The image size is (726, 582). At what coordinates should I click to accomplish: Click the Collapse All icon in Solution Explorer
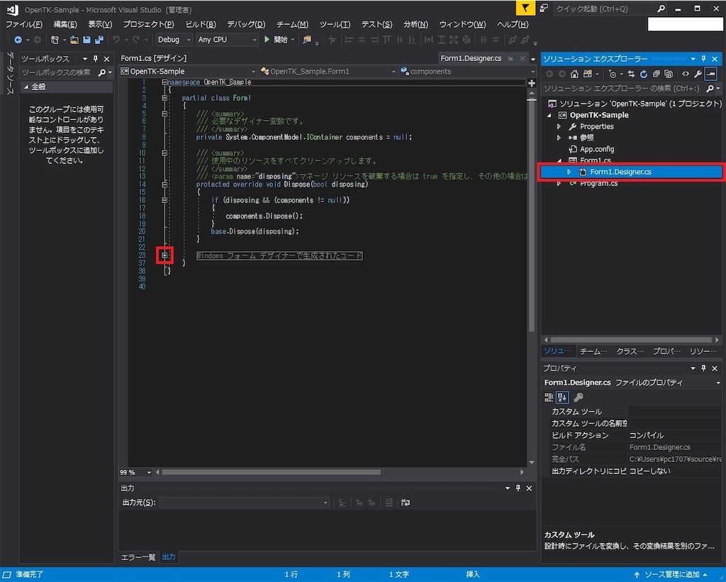pyautogui.click(x=656, y=74)
